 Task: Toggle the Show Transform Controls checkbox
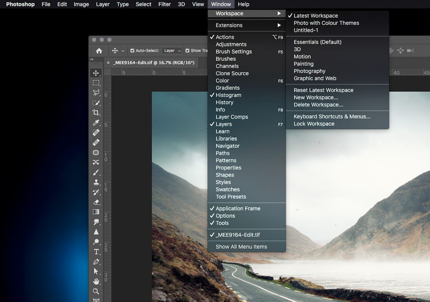(188, 51)
